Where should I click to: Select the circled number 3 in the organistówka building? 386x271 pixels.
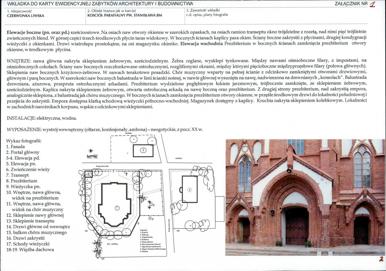tap(143, 150)
